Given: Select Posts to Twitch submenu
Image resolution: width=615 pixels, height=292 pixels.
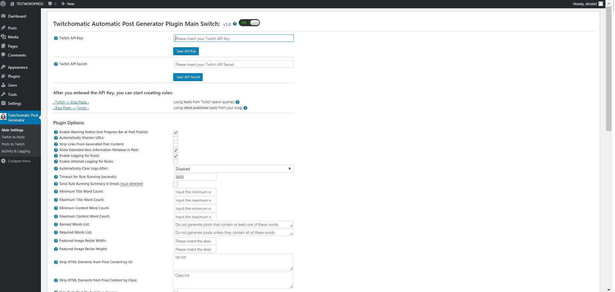Looking at the screenshot, I should pos(13,144).
